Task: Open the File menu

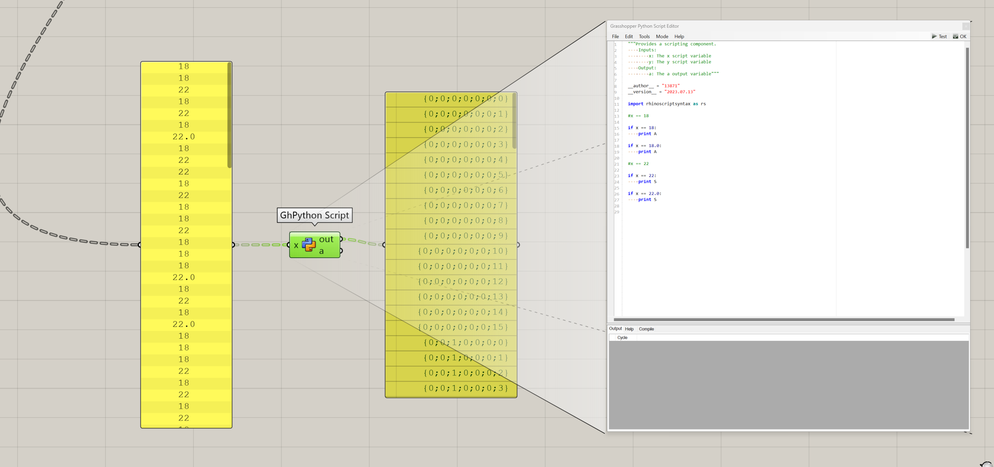Action: point(615,36)
